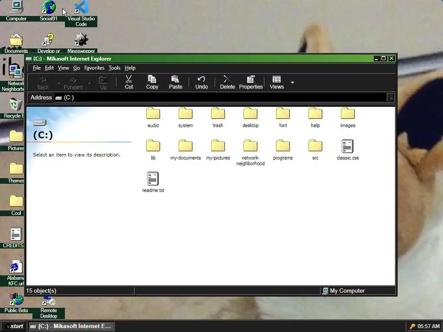This screenshot has width=443, height=332.
Task: Select the trash folder
Action: [x=218, y=118]
